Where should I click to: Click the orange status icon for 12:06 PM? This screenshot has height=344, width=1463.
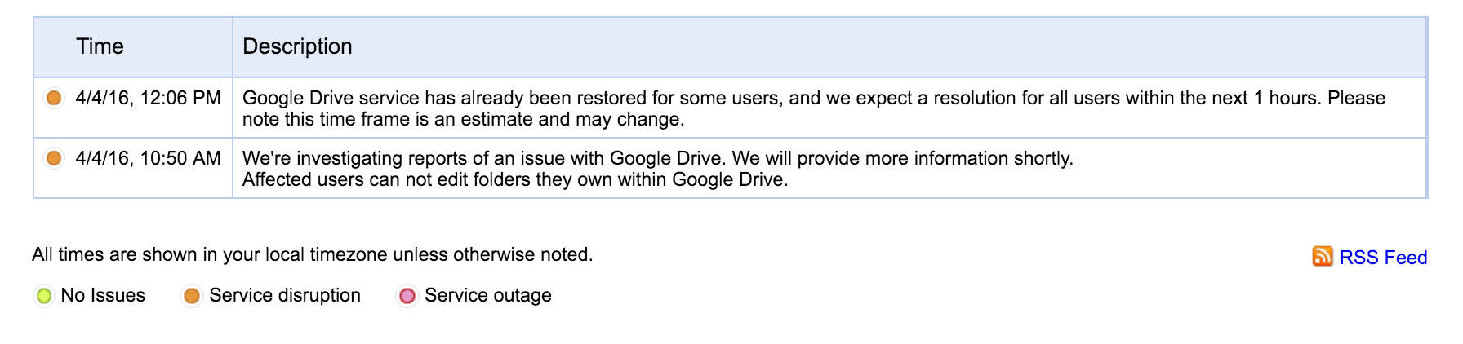point(54,98)
